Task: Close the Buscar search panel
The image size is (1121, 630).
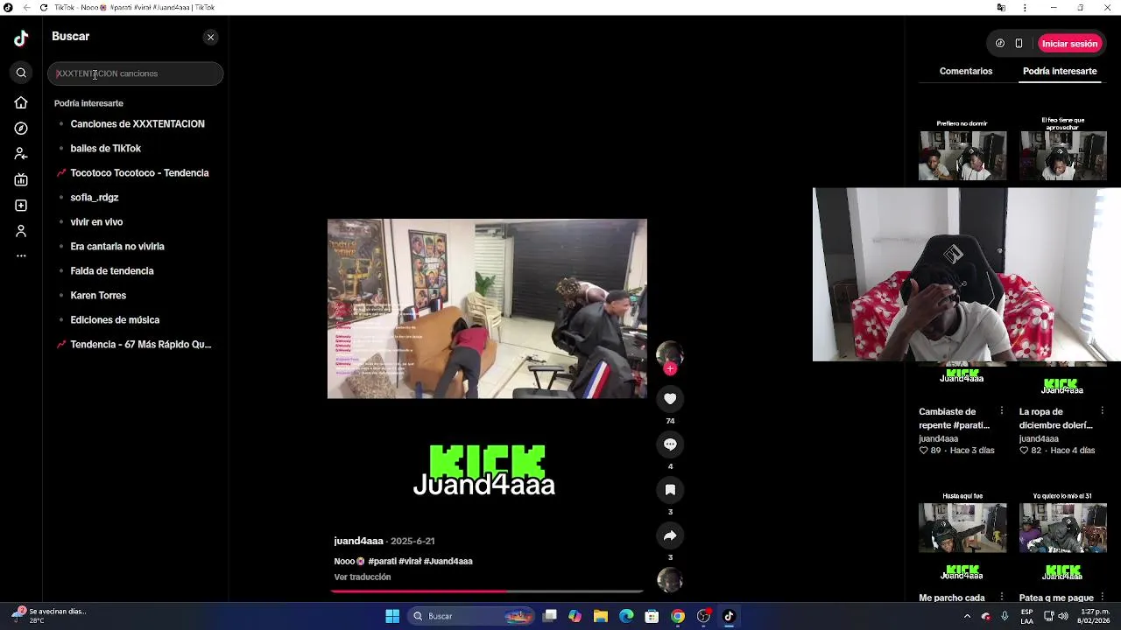Action: pyautogui.click(x=210, y=38)
